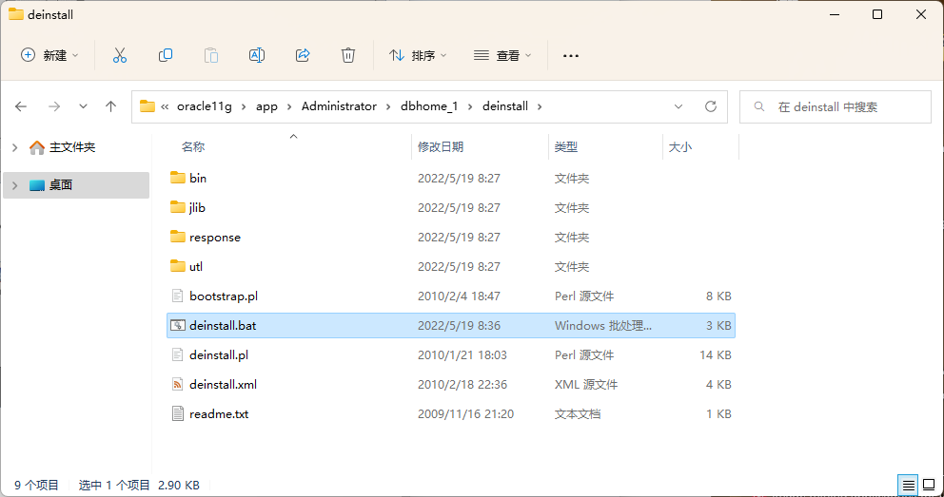
Task: Switch to large icons view in status bar
Action: (929, 485)
